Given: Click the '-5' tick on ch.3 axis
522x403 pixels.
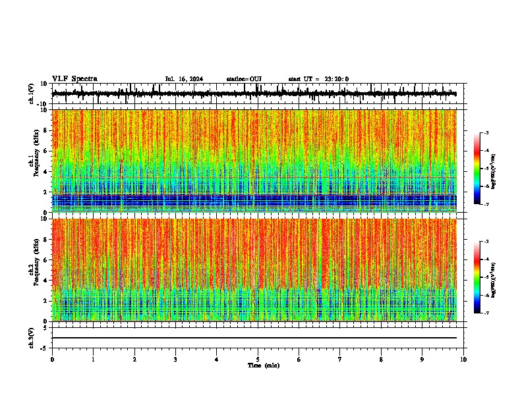Looking at the screenshot, I should (x=44, y=348).
